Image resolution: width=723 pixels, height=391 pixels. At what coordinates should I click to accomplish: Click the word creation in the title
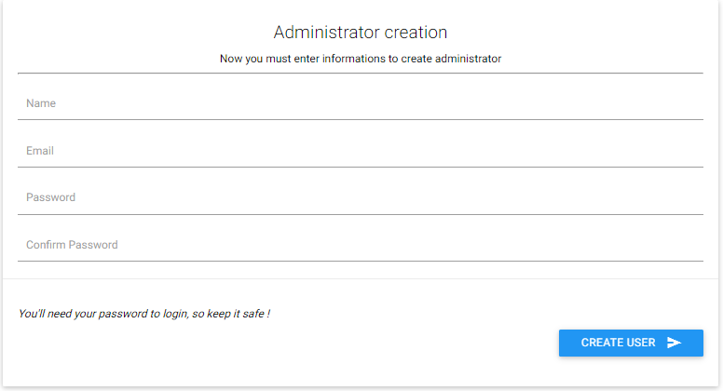tap(417, 33)
